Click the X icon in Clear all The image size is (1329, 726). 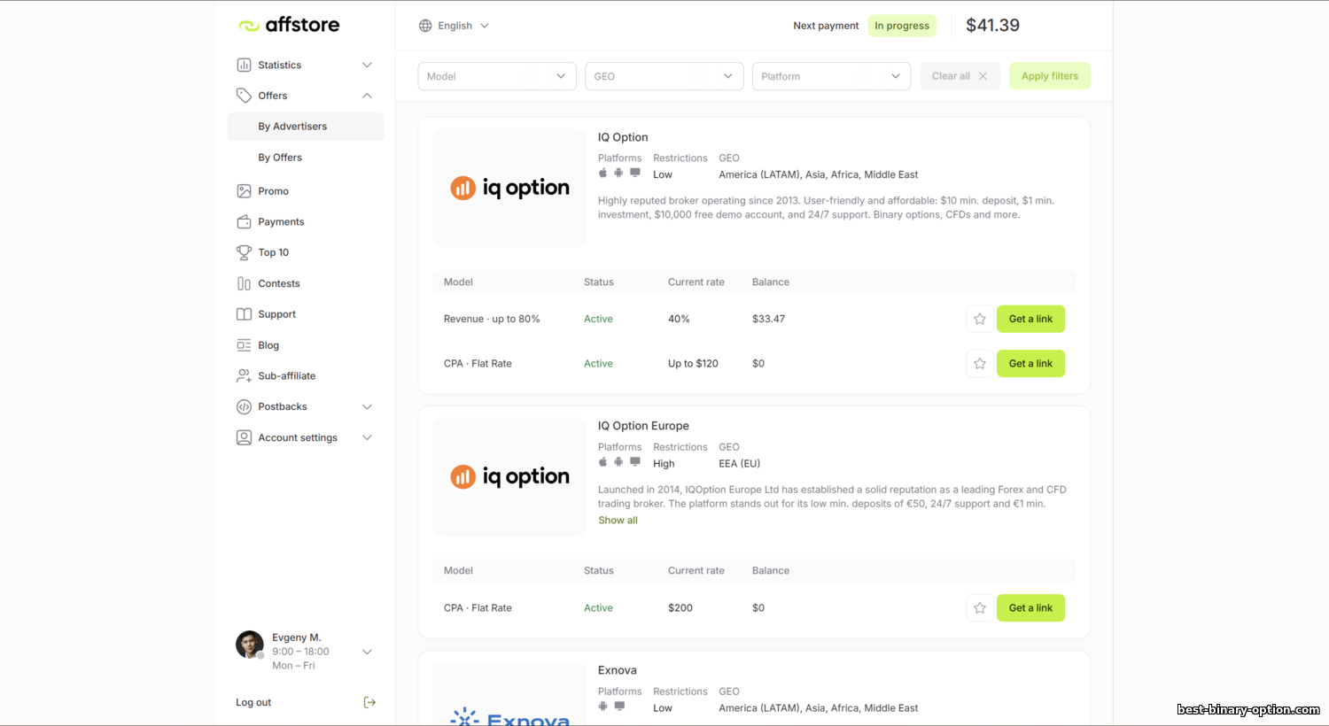(x=983, y=76)
